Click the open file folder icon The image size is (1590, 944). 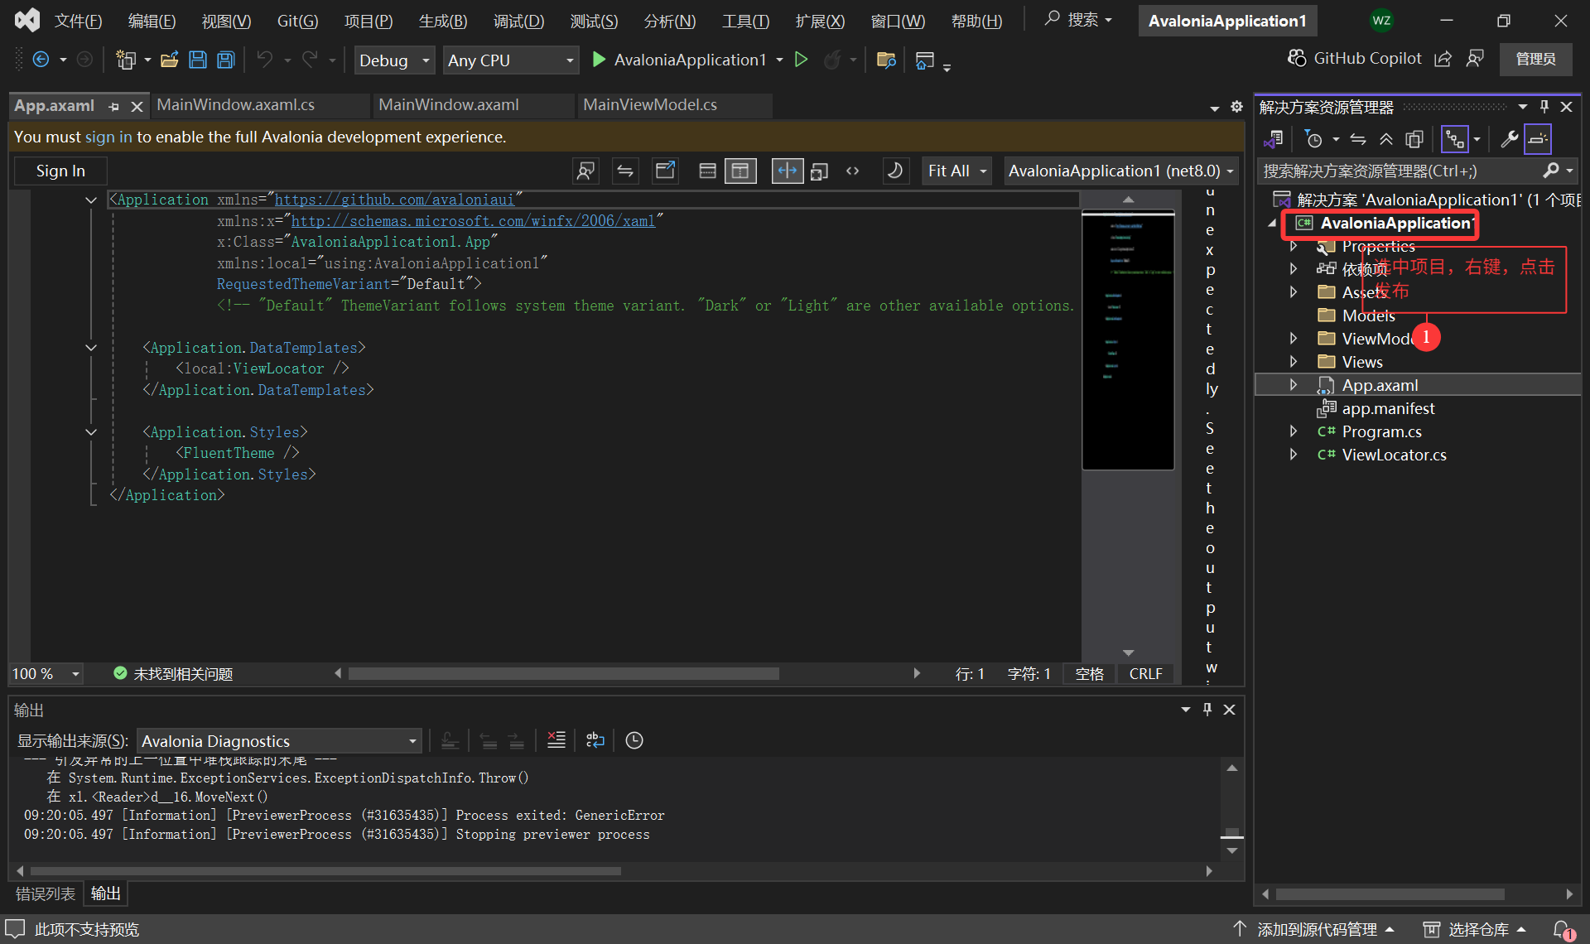click(x=170, y=60)
